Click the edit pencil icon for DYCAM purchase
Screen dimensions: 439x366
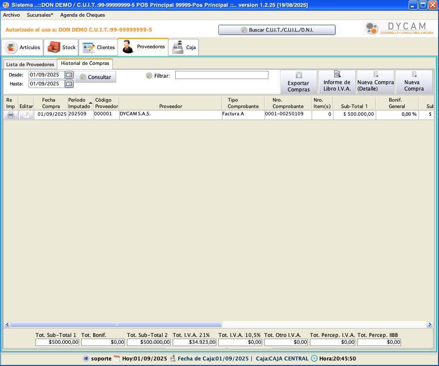pyautogui.click(x=27, y=115)
